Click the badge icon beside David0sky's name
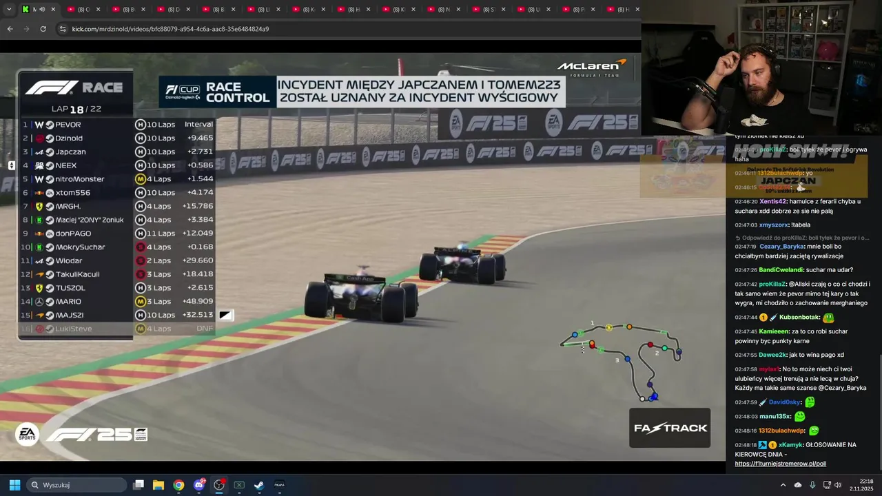 763,402
